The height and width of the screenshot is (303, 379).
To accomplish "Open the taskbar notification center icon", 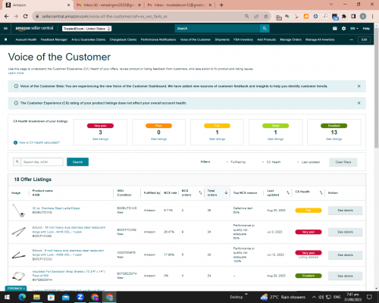I will coord(369,297).
